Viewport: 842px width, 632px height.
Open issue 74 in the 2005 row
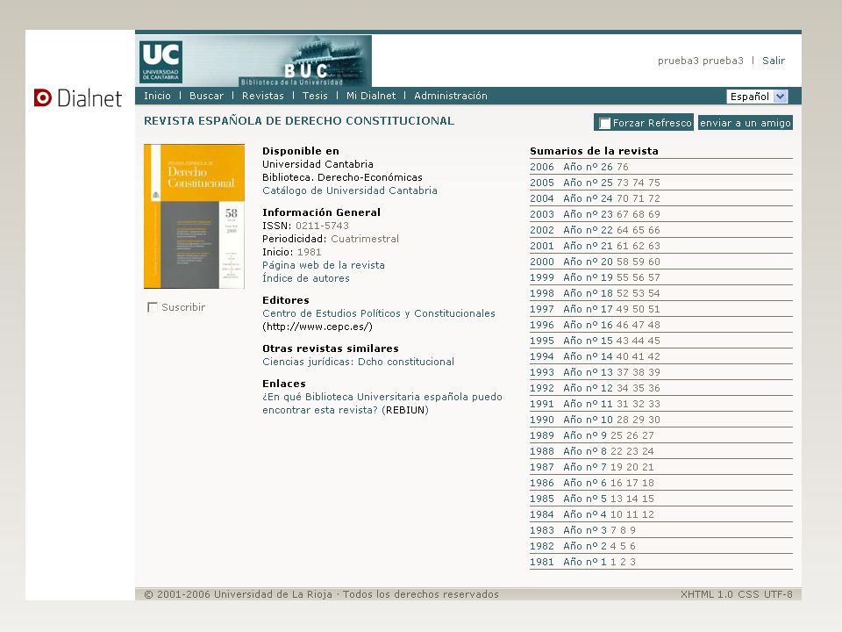point(639,183)
